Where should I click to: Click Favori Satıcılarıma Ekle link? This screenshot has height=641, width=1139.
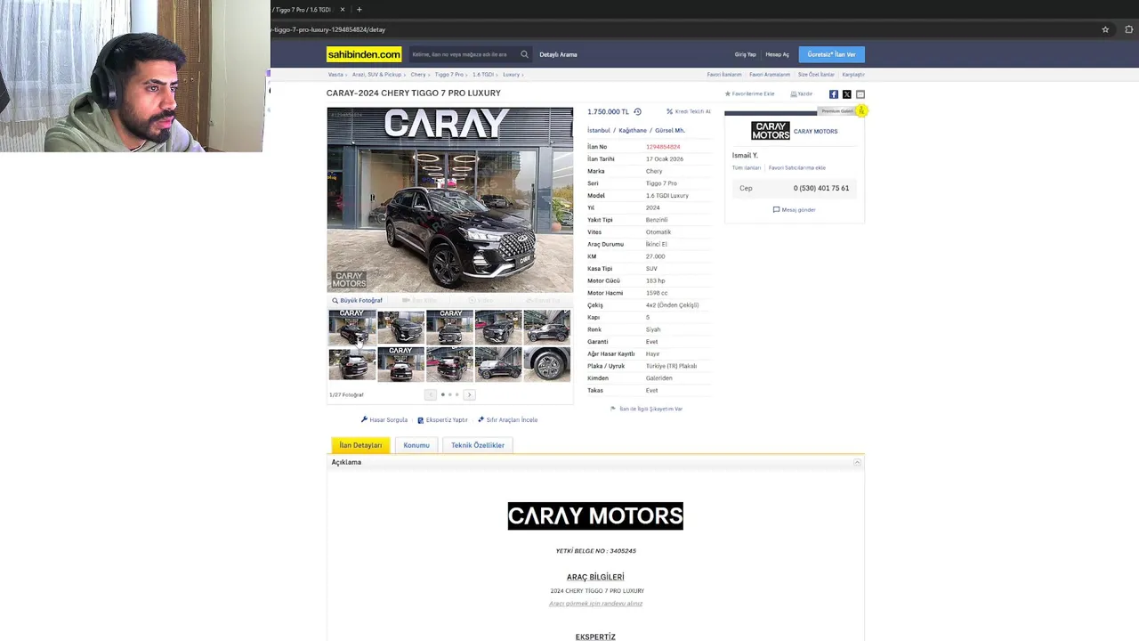coord(797,168)
